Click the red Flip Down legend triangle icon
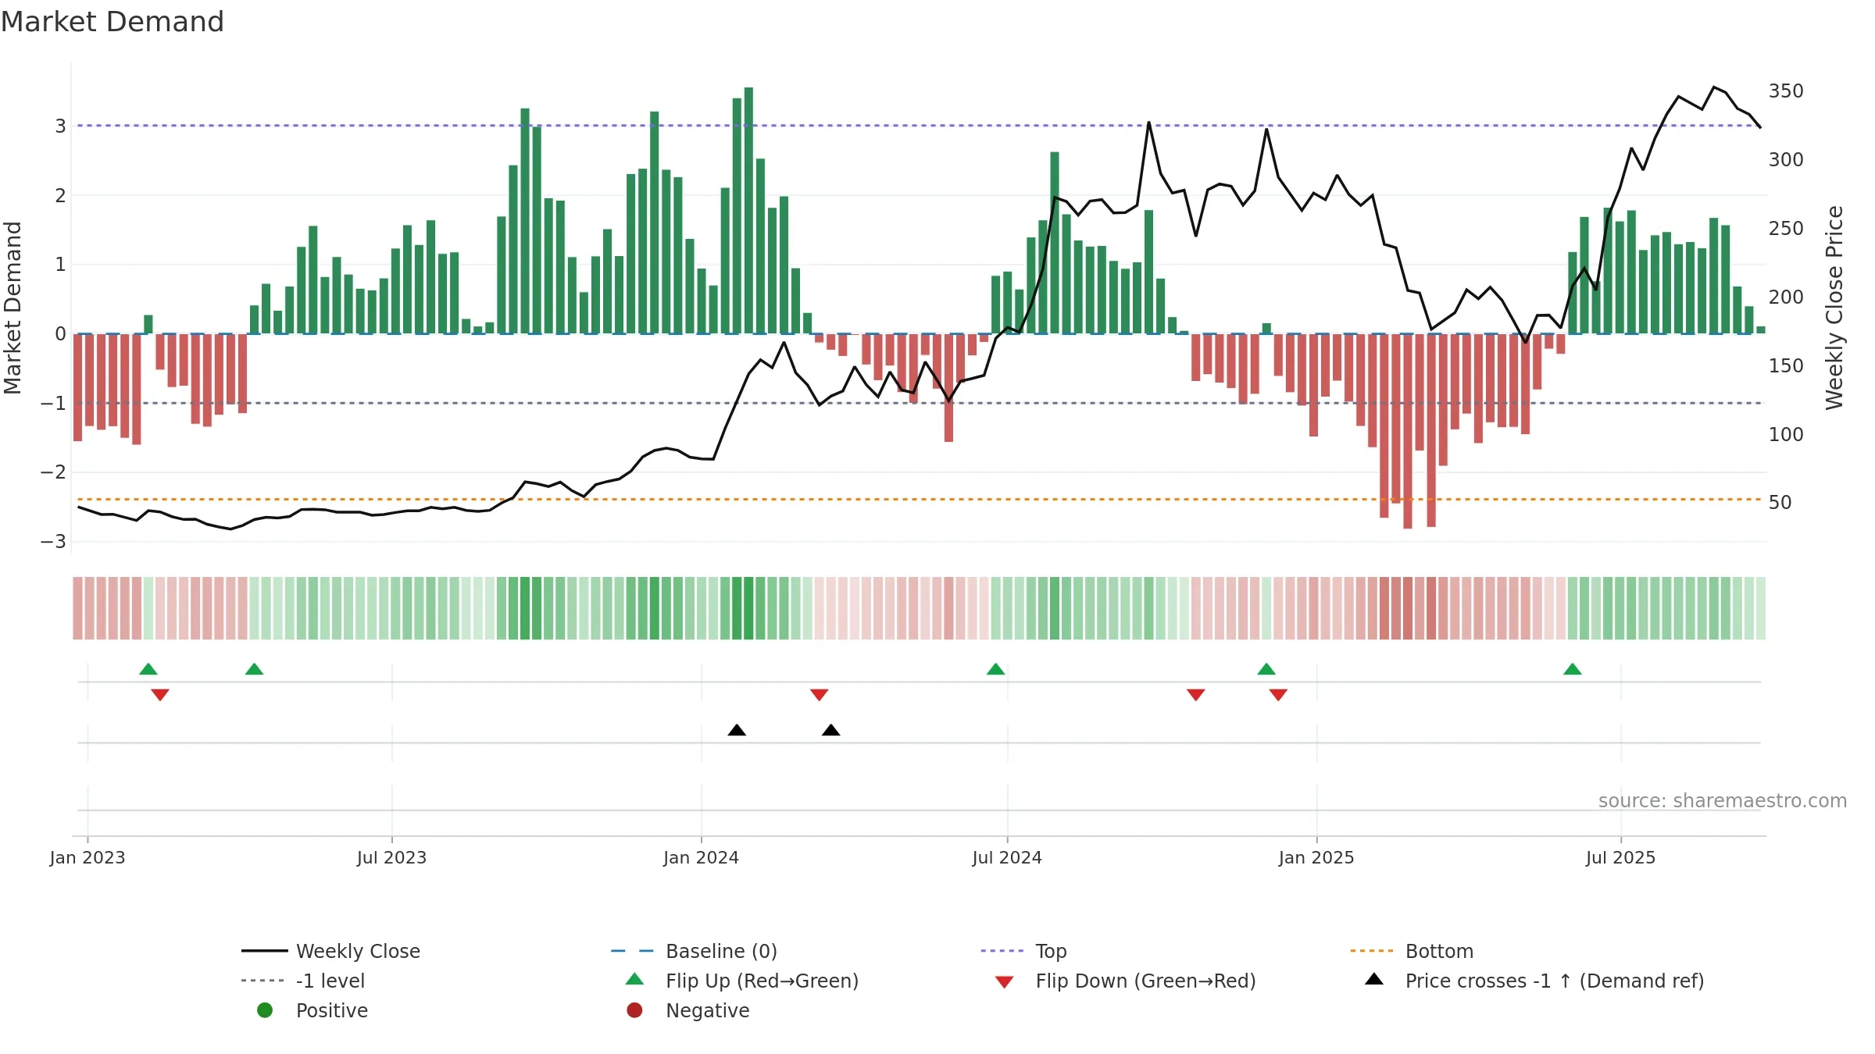This screenshot has height=1054, width=1875. pyautogui.click(x=1005, y=982)
